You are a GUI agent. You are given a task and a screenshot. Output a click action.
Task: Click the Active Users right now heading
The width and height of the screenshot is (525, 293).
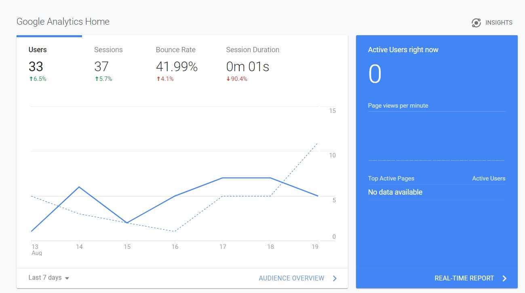coord(403,50)
